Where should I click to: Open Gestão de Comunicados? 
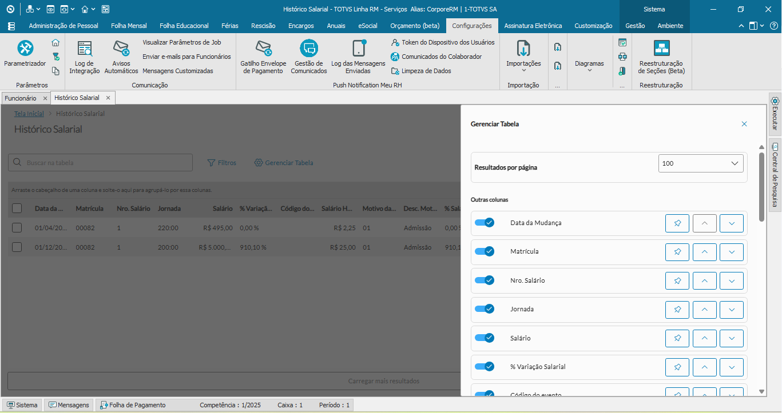[x=309, y=58]
